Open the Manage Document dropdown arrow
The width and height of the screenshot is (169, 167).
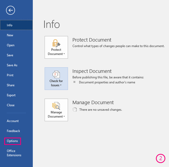click(x=64, y=117)
